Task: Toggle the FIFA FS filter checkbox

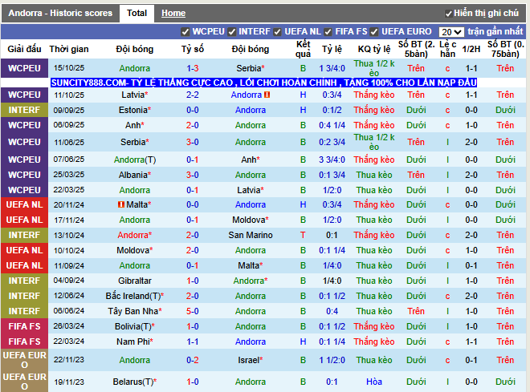Action: (328, 32)
